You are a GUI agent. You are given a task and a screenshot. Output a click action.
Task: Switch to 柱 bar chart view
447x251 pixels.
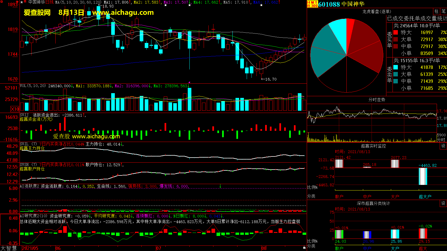(436, 11)
